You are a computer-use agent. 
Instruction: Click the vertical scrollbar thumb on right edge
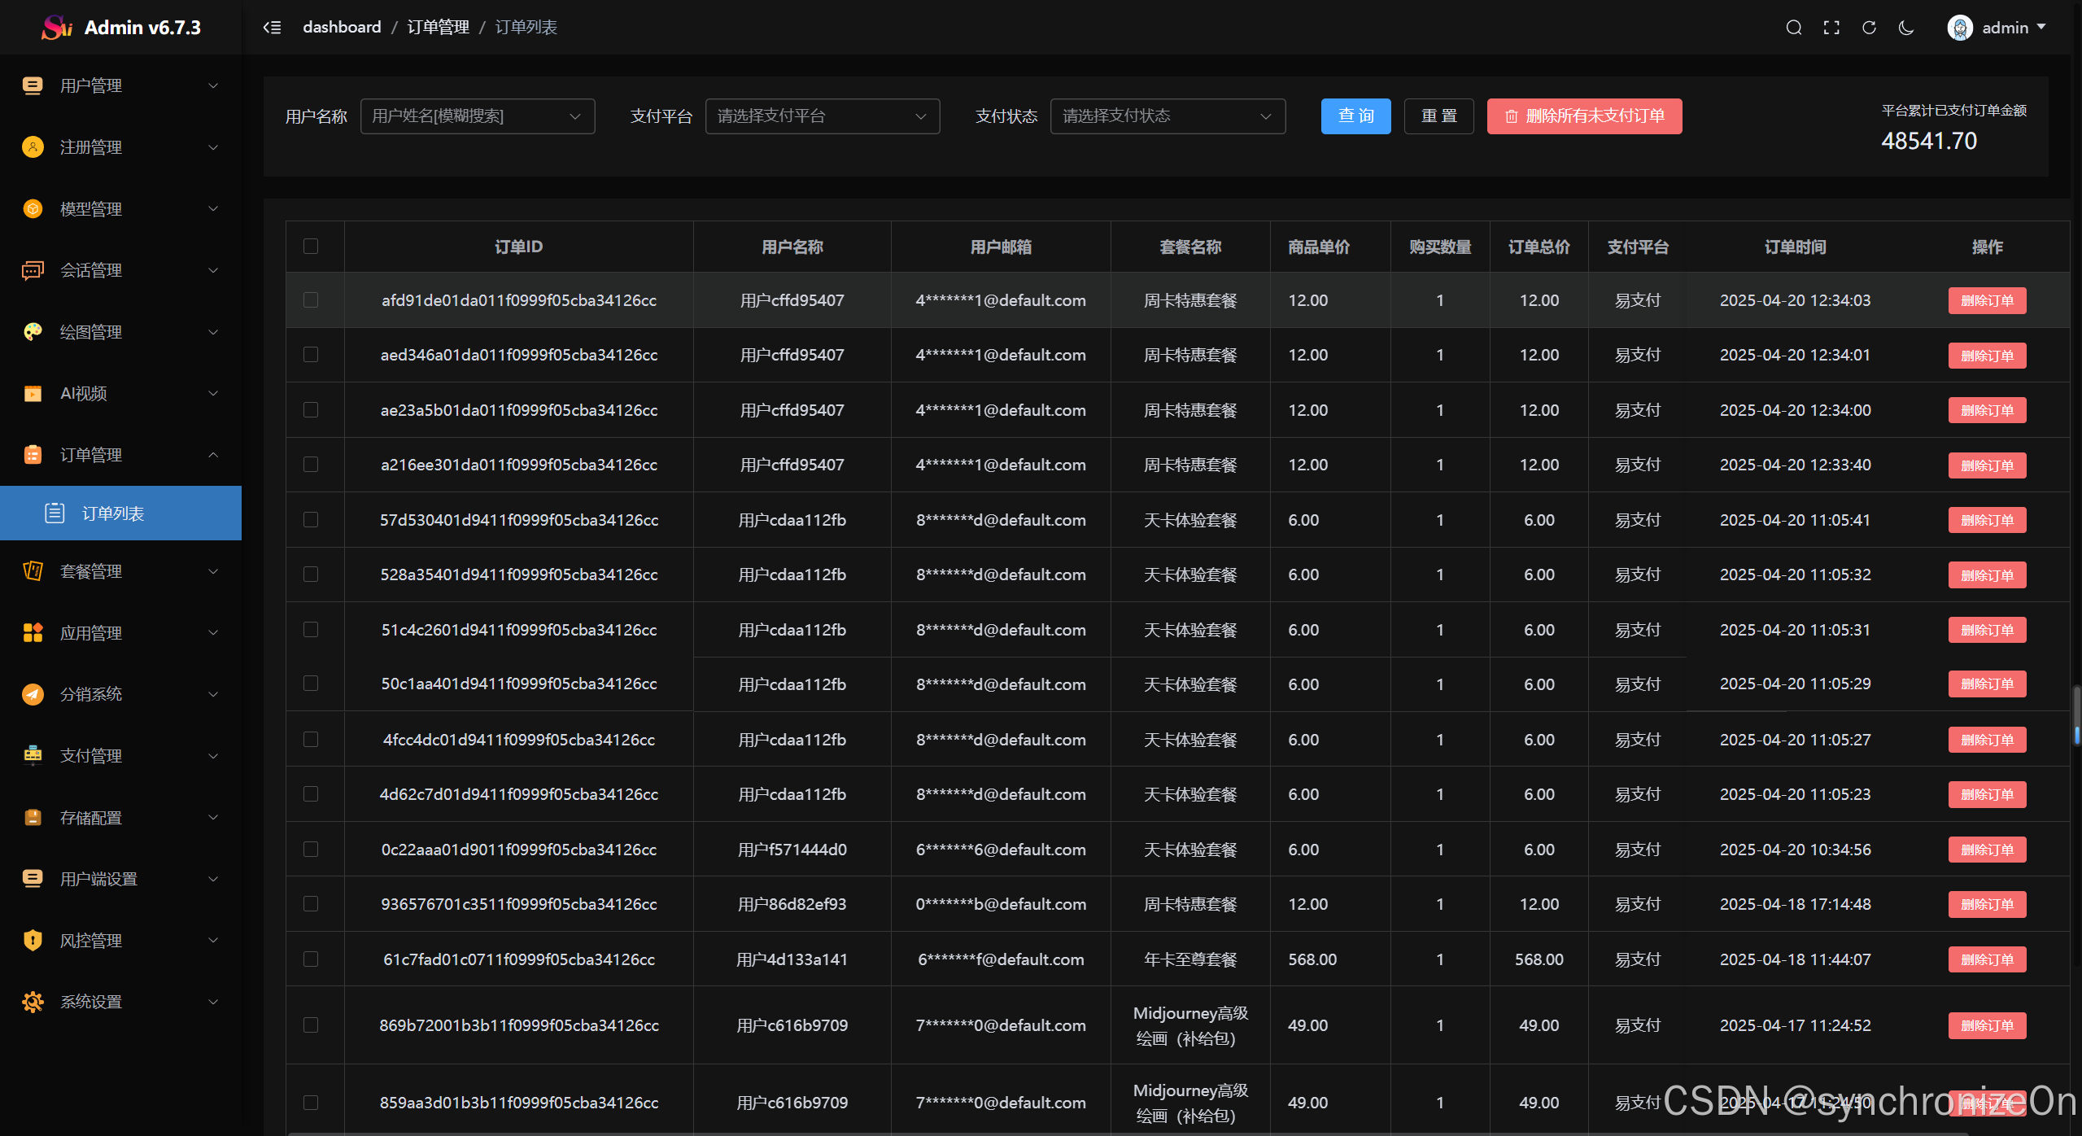click(2076, 714)
